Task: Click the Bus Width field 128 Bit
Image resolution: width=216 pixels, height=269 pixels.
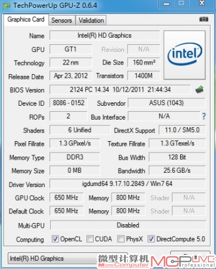Action: (x=177, y=157)
